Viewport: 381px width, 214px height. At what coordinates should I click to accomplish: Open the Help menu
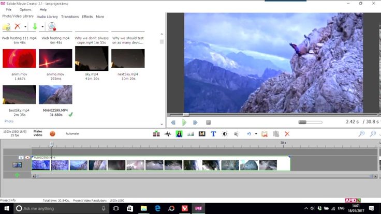[x=43, y=9]
